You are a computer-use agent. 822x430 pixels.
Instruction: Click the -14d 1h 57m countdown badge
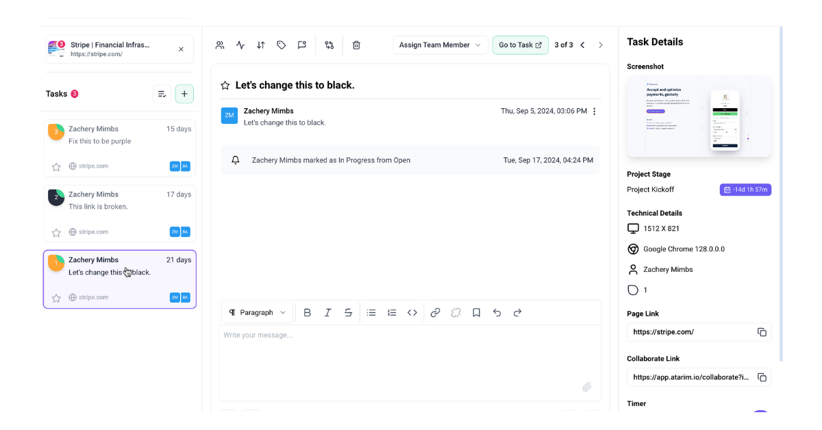(x=745, y=190)
